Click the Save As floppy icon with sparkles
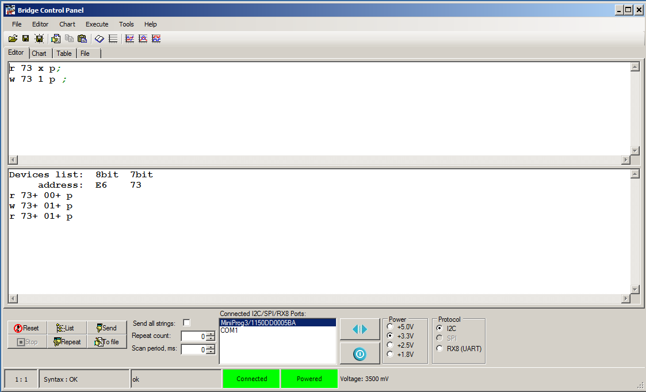The width and height of the screenshot is (646, 392). click(39, 39)
